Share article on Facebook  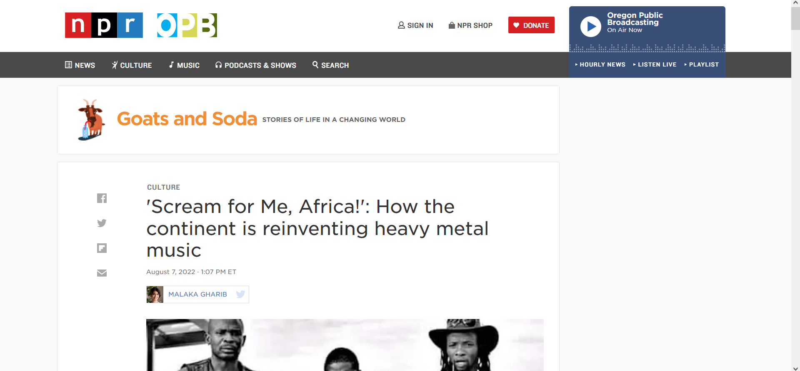102,198
